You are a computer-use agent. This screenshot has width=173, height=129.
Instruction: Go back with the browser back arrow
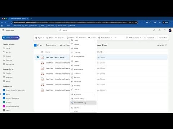(x=2, y=22)
